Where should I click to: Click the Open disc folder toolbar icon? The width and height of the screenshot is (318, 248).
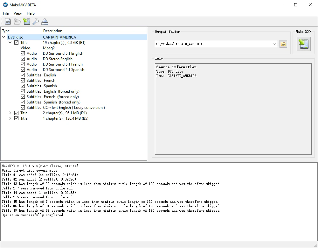click(17, 21)
